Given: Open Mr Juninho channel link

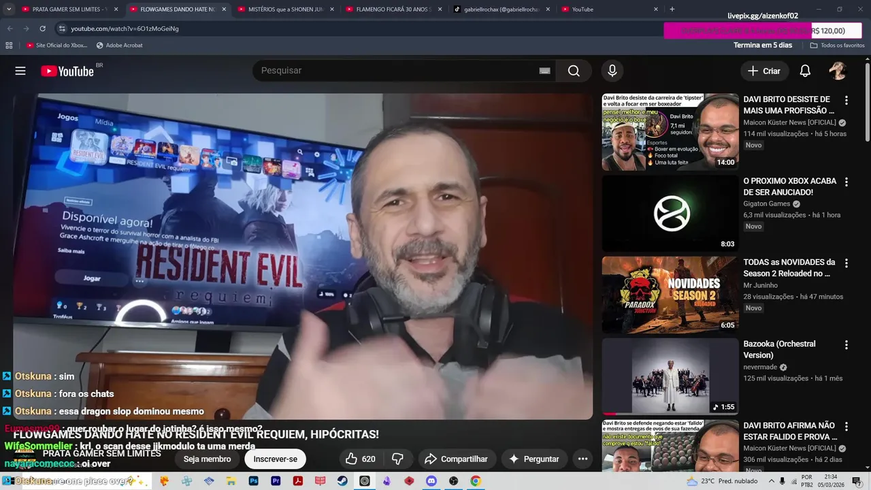Looking at the screenshot, I should tap(760, 285).
